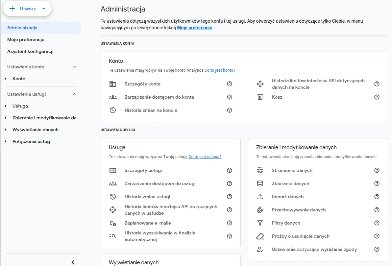Click the Historia wyszukiwania search-list icon
392x266 pixels.
click(x=113, y=236)
